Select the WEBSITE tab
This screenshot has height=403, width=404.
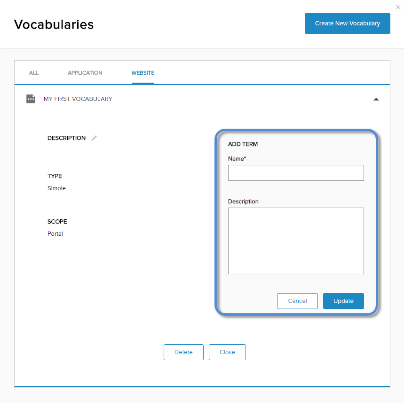(143, 73)
